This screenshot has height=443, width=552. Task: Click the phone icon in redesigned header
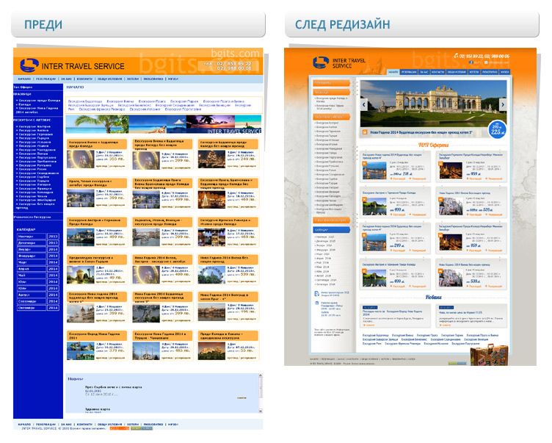[x=456, y=56]
